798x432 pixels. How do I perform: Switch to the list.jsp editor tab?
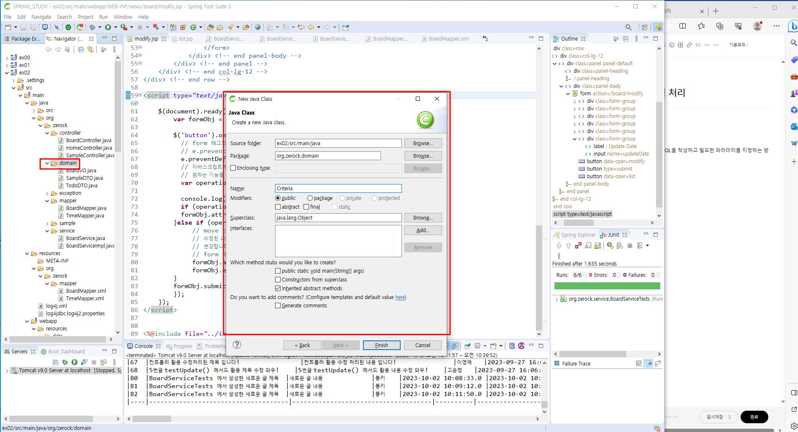(x=183, y=38)
